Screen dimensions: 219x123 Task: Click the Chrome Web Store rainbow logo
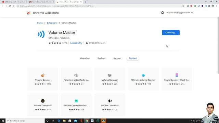click(x=28, y=13)
